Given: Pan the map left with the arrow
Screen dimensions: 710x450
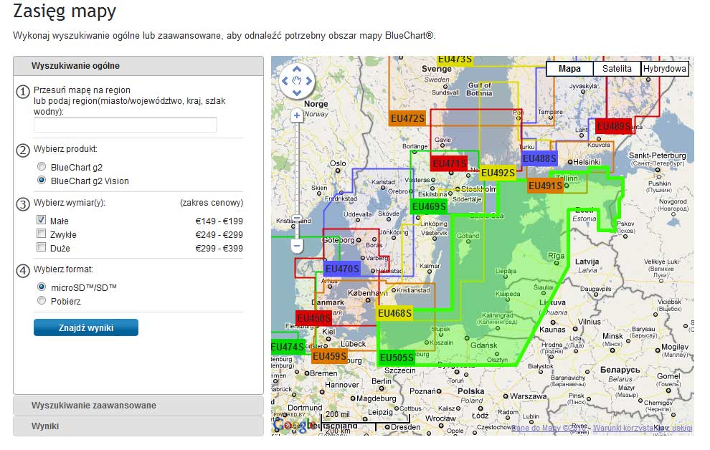Looking at the screenshot, I should pos(285,82).
